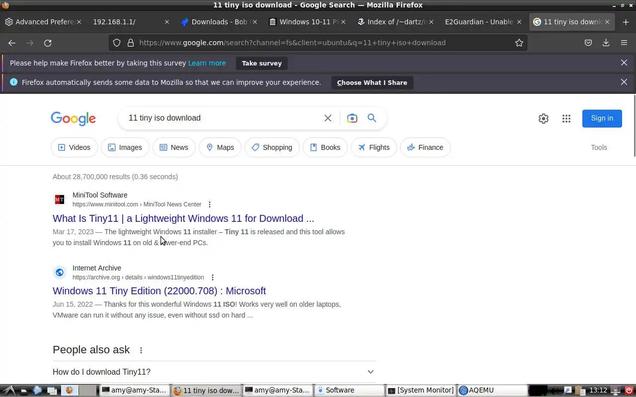636x397 pixels.
Task: Clear the Google search box
Action: point(328,118)
